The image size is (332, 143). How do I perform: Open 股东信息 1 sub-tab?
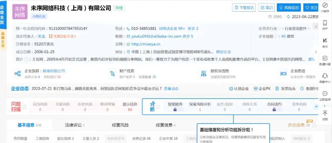coord(66,139)
